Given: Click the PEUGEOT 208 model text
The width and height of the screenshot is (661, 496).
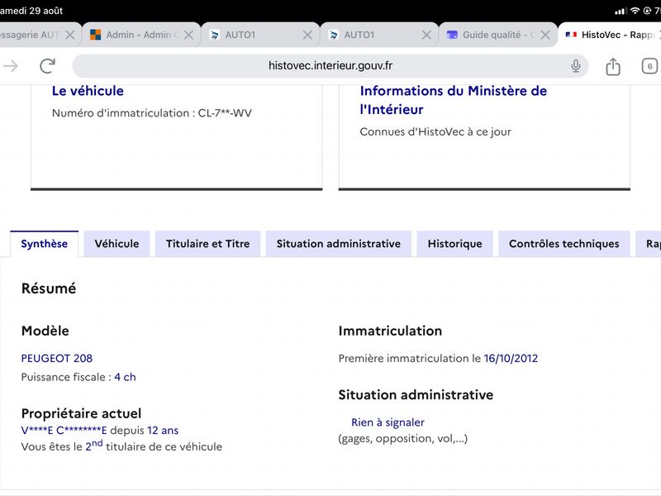Looking at the screenshot, I should coord(57,358).
